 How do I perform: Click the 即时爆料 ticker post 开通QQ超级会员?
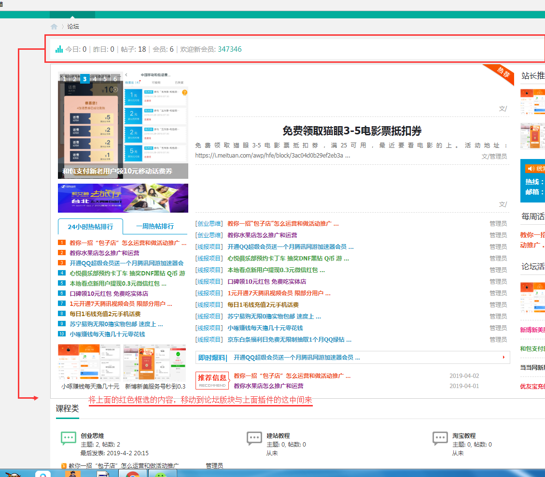tap(297, 358)
